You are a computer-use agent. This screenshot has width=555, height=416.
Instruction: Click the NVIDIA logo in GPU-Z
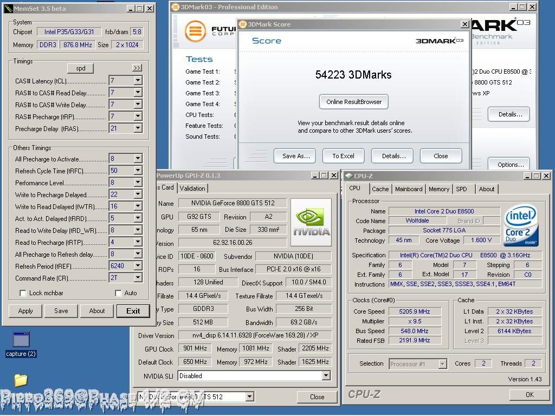tap(311, 222)
